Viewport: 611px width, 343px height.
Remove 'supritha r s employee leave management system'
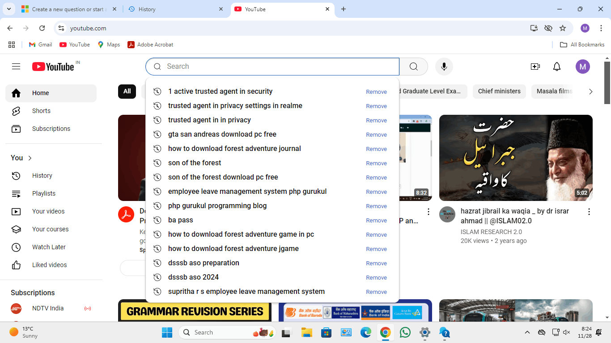(x=376, y=292)
